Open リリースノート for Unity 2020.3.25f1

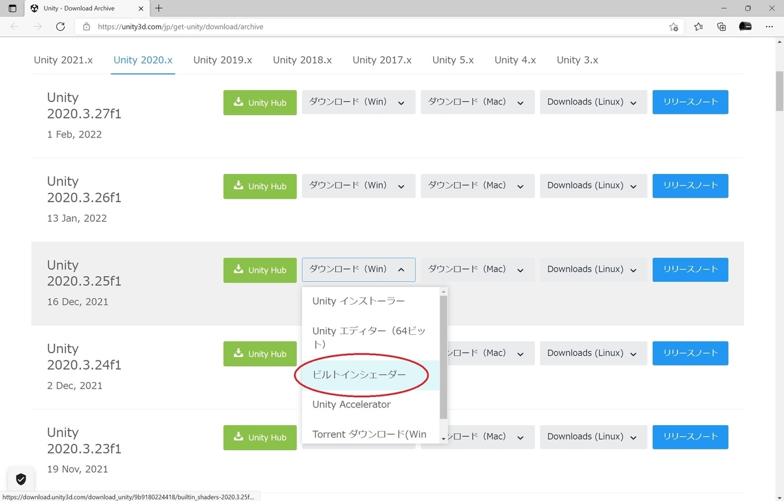(x=691, y=269)
